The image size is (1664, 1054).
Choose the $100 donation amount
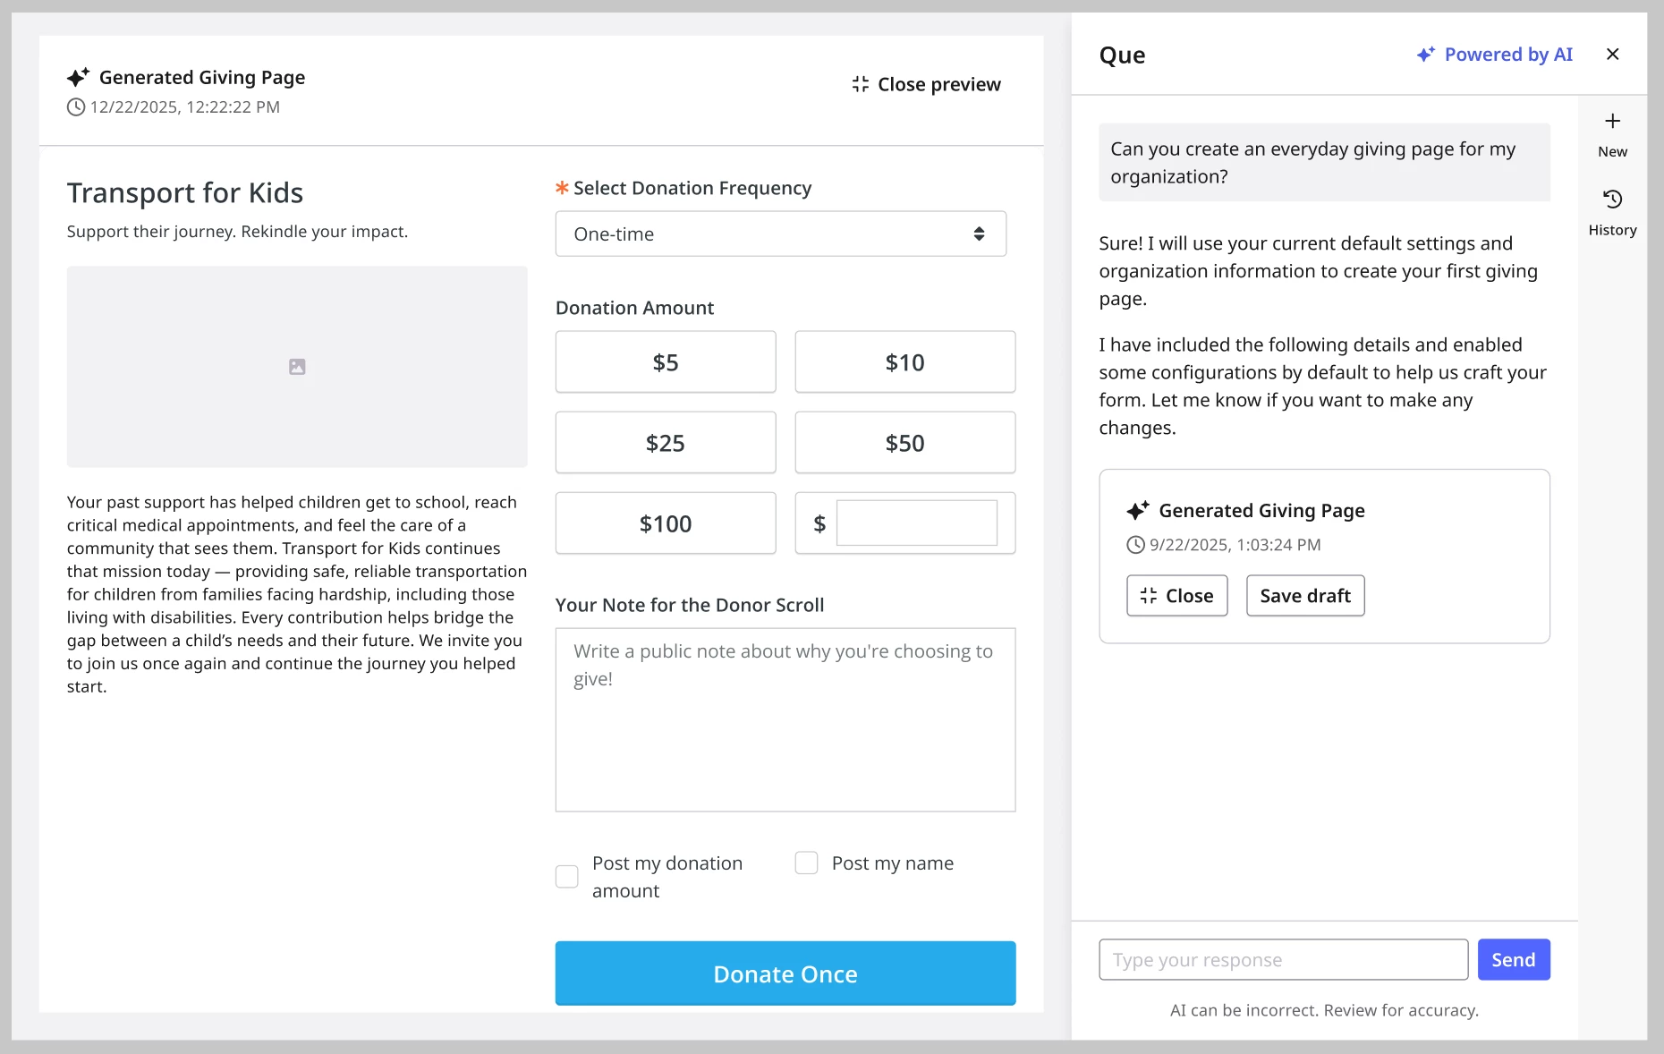point(665,523)
